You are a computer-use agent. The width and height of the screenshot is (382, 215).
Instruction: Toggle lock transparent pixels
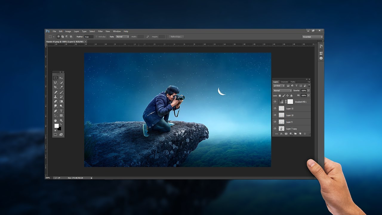280,96
